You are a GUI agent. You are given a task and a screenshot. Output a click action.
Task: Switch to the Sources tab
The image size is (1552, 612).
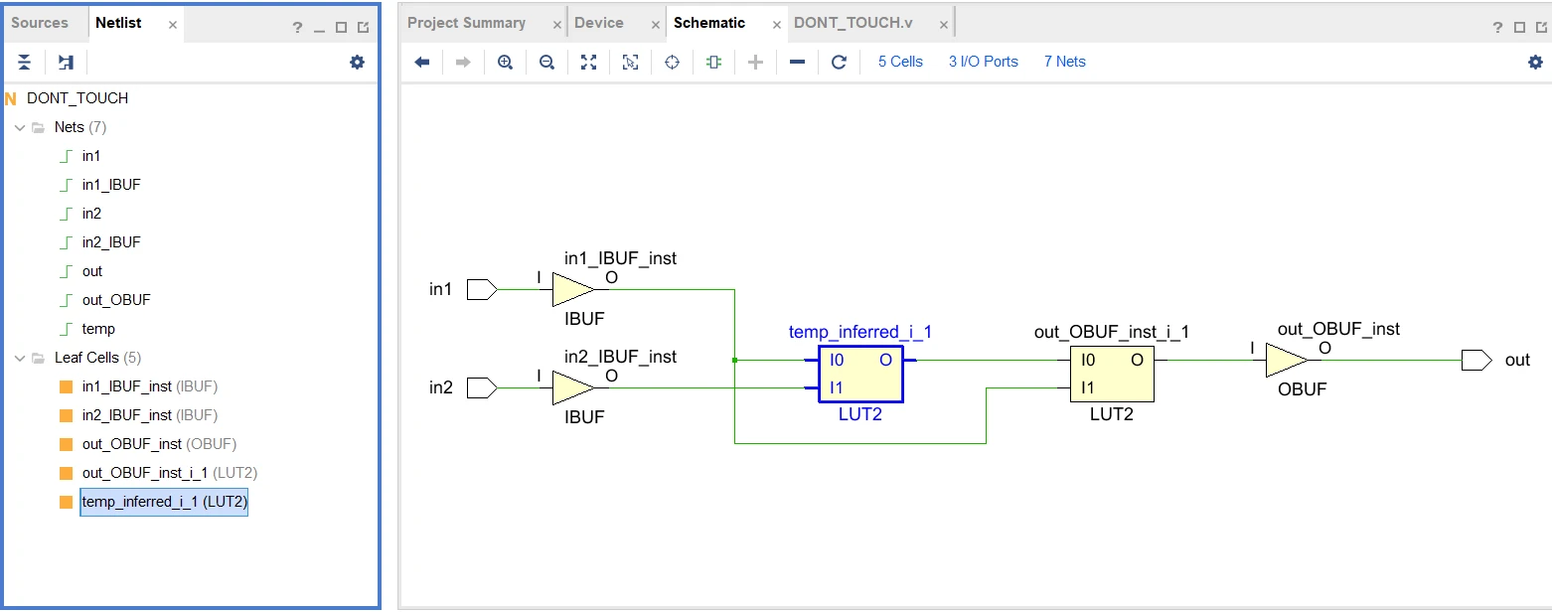pyautogui.click(x=40, y=23)
